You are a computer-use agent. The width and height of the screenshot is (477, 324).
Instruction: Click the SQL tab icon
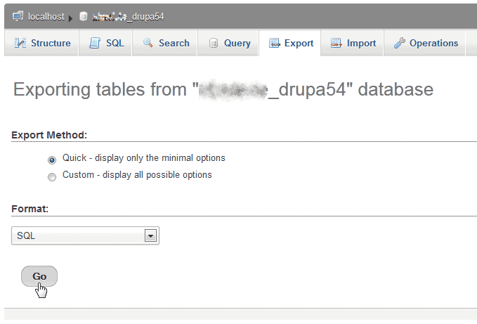point(95,44)
